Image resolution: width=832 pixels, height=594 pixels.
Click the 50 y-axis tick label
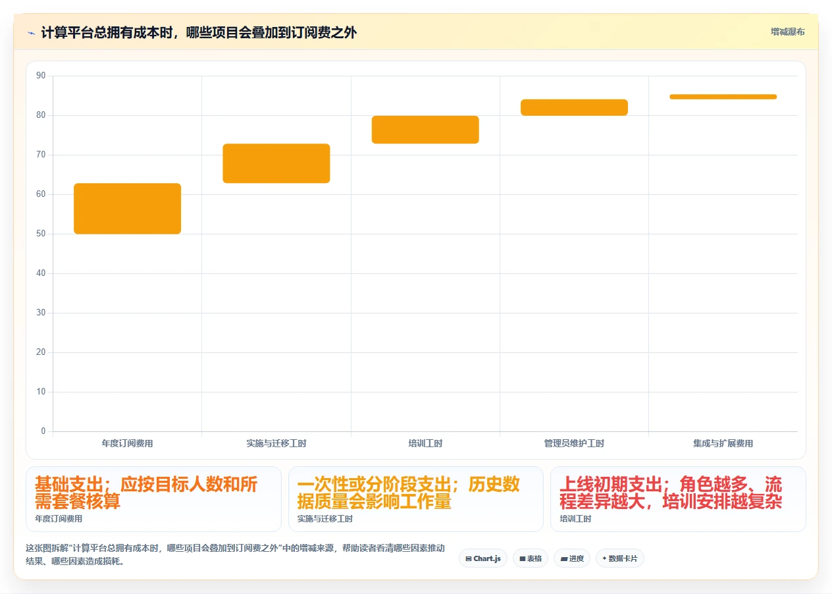click(41, 234)
